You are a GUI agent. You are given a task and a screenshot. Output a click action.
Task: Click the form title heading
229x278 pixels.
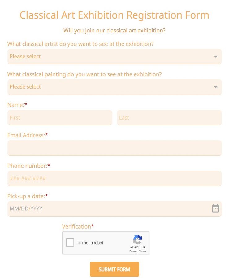[x=114, y=15]
